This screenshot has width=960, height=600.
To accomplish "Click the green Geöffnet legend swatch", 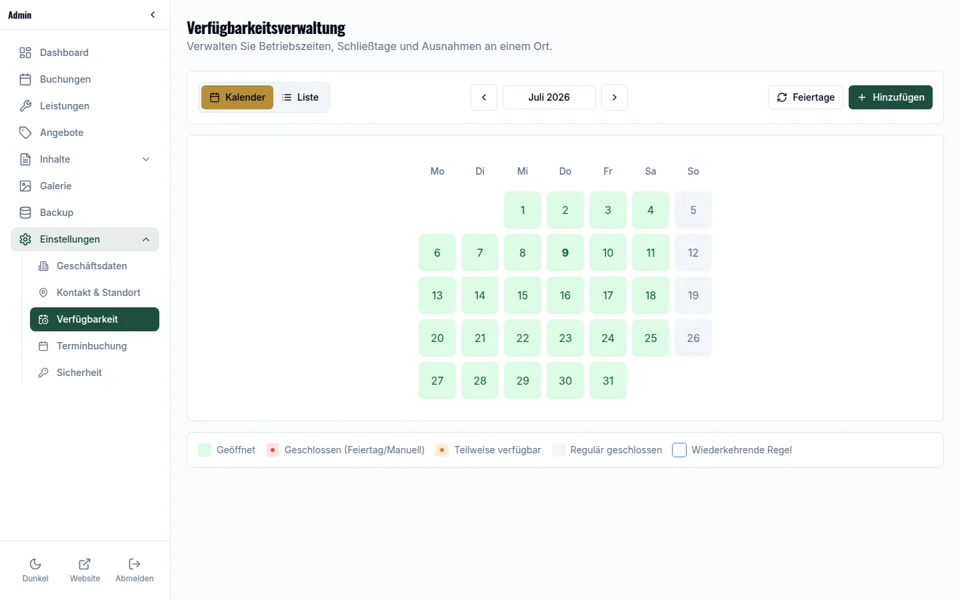I will [205, 450].
